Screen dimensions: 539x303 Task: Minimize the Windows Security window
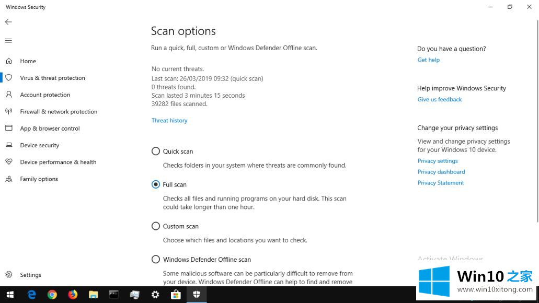click(490, 7)
